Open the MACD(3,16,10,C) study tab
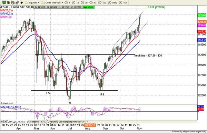The height and width of the screenshot is (133, 207). (18, 122)
